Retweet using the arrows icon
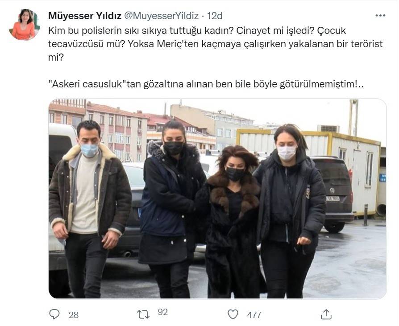399x326 pixels. (143, 314)
